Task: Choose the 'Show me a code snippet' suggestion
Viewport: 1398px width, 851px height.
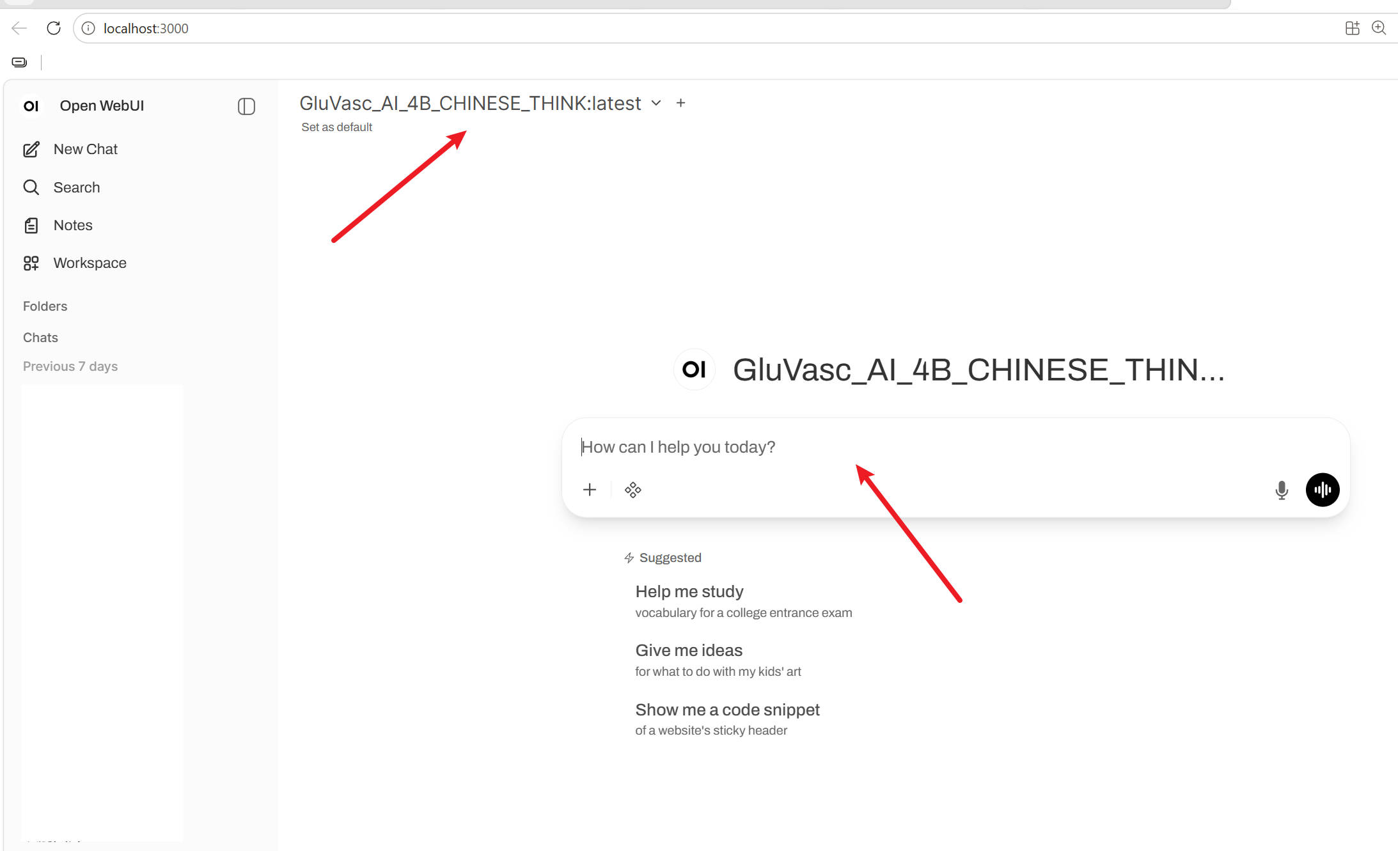Action: 727,719
